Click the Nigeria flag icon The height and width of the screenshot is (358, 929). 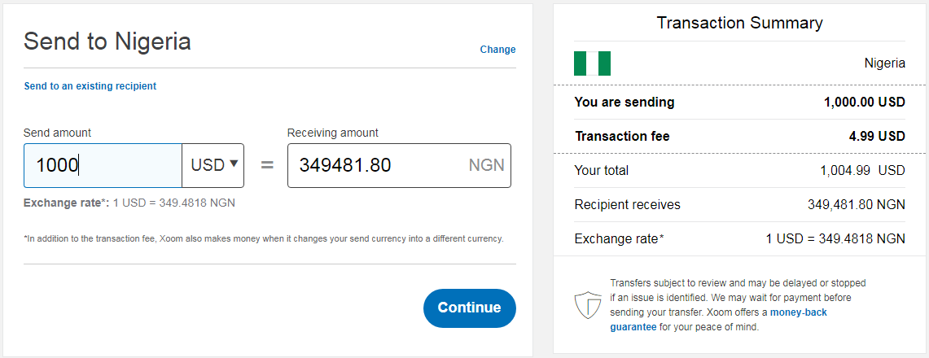592,63
